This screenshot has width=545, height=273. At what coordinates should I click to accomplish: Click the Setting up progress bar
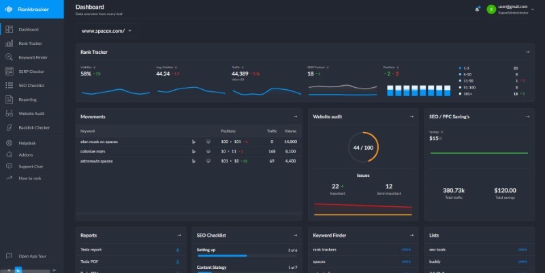tap(247, 255)
